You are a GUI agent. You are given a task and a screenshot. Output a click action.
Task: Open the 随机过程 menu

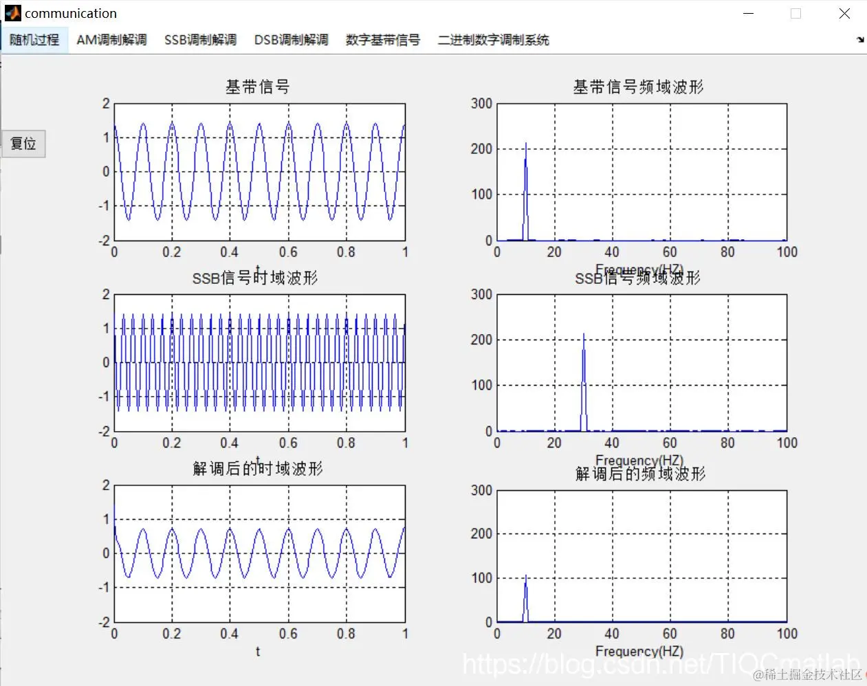[x=34, y=40]
